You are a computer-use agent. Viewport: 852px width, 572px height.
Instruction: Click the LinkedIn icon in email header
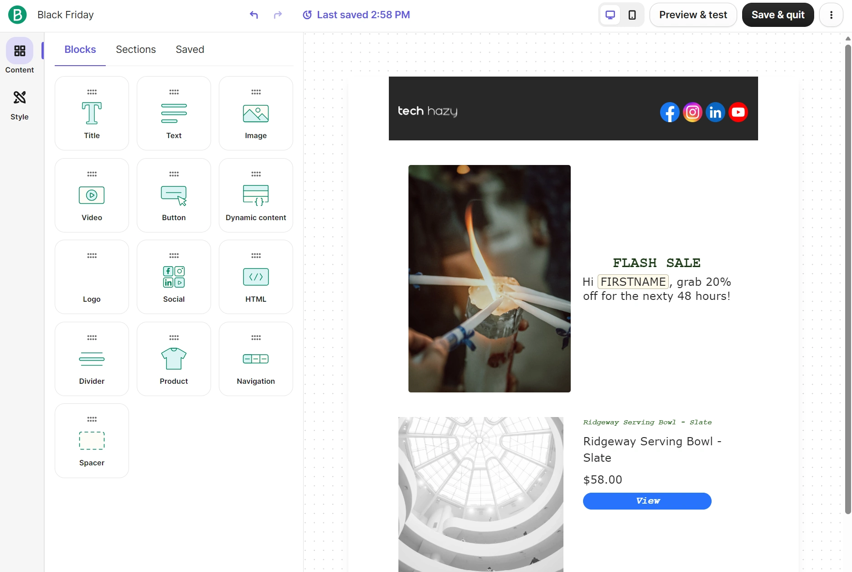tap(715, 112)
